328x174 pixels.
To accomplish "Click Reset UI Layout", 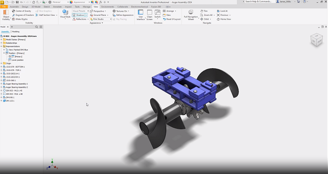I will [x=171, y=19].
